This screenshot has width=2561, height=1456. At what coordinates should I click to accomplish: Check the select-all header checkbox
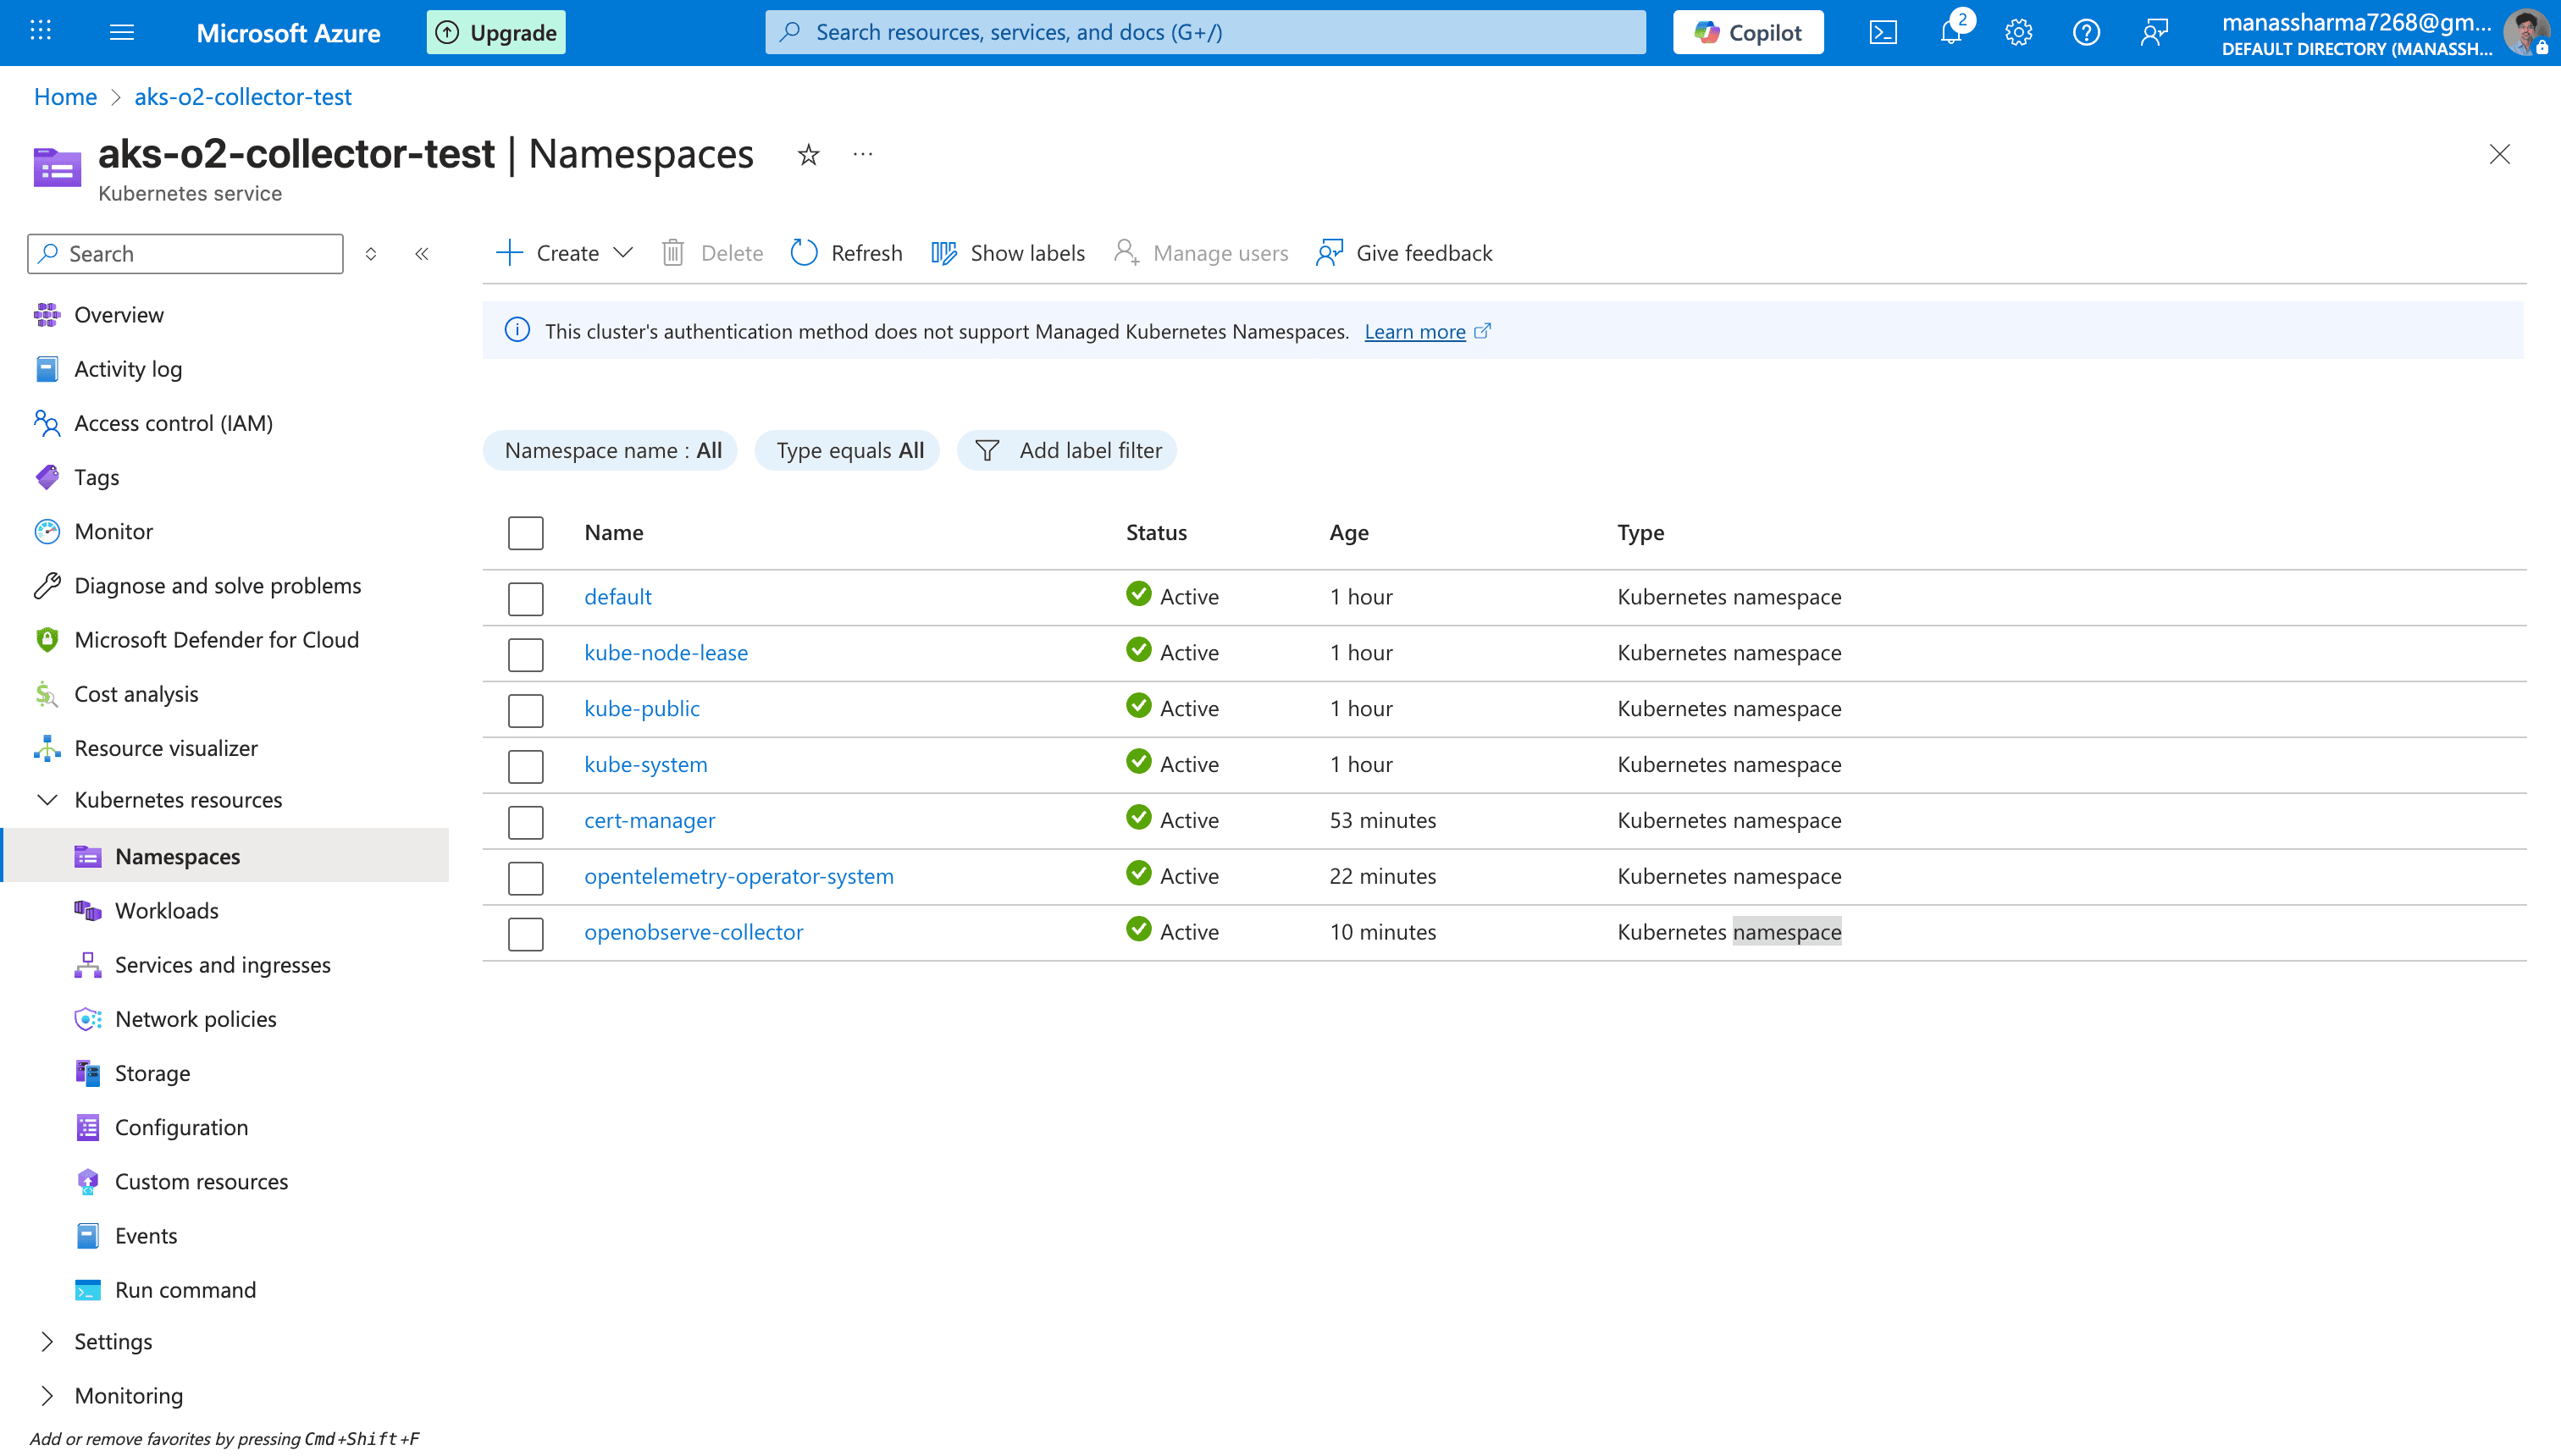pyautogui.click(x=525, y=533)
